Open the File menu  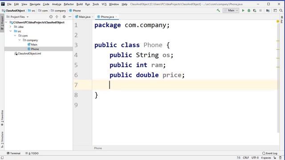click(9, 4)
